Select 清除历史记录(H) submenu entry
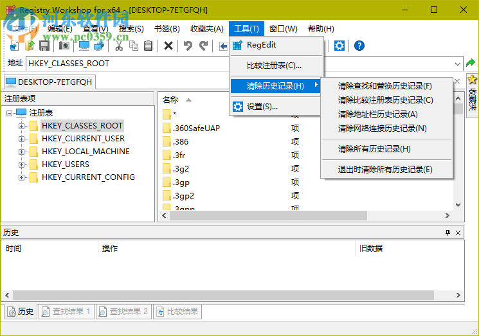Image resolution: width=479 pixels, height=336 pixels. (x=276, y=86)
